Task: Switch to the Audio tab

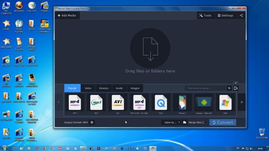Action: 119,88
